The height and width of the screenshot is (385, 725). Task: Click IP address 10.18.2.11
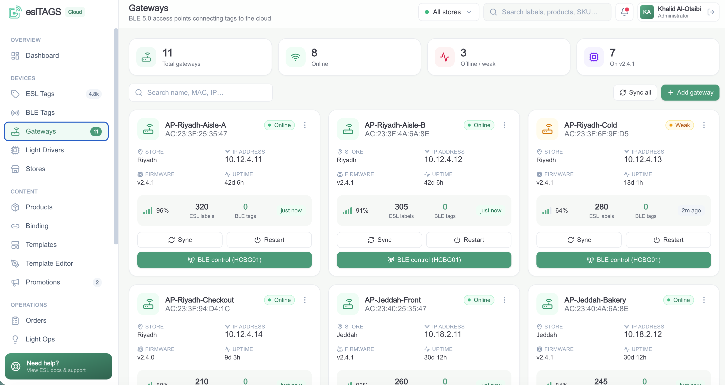(442, 334)
